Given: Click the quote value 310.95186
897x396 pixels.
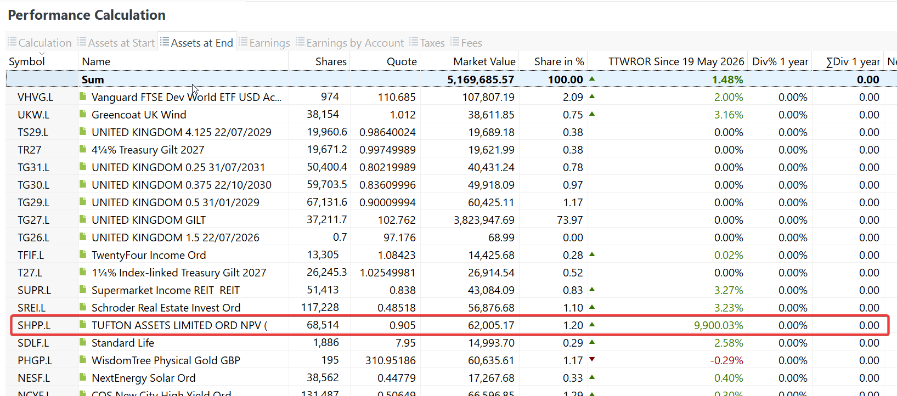Looking at the screenshot, I should coord(391,360).
